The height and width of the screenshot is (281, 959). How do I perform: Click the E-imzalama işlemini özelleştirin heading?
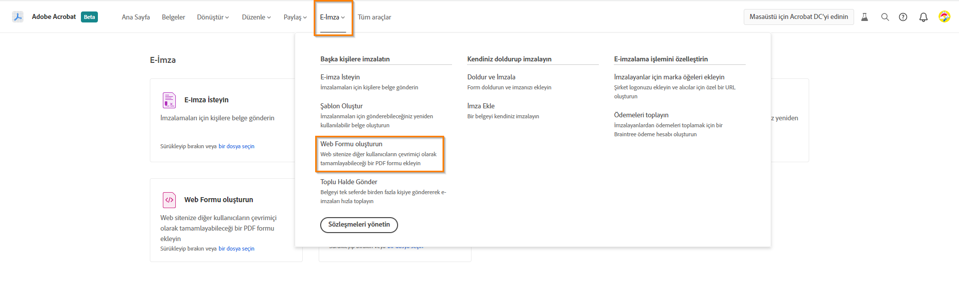tap(661, 59)
